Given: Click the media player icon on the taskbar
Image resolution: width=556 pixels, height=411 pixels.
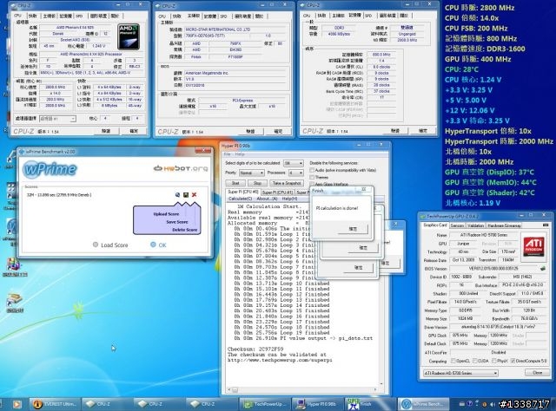Looking at the screenshot, I should (17, 404).
